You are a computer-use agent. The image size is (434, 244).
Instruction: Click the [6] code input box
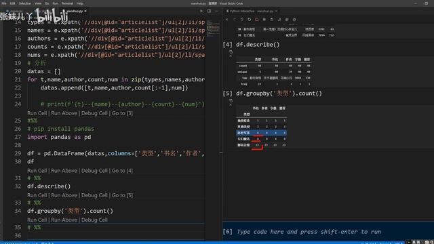[x=328, y=232]
